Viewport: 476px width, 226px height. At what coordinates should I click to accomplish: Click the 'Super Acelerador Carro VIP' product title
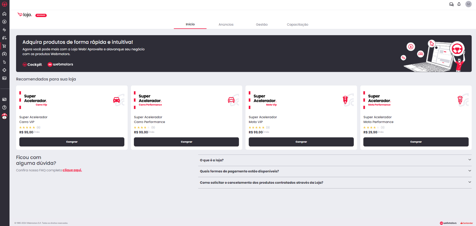click(33, 119)
